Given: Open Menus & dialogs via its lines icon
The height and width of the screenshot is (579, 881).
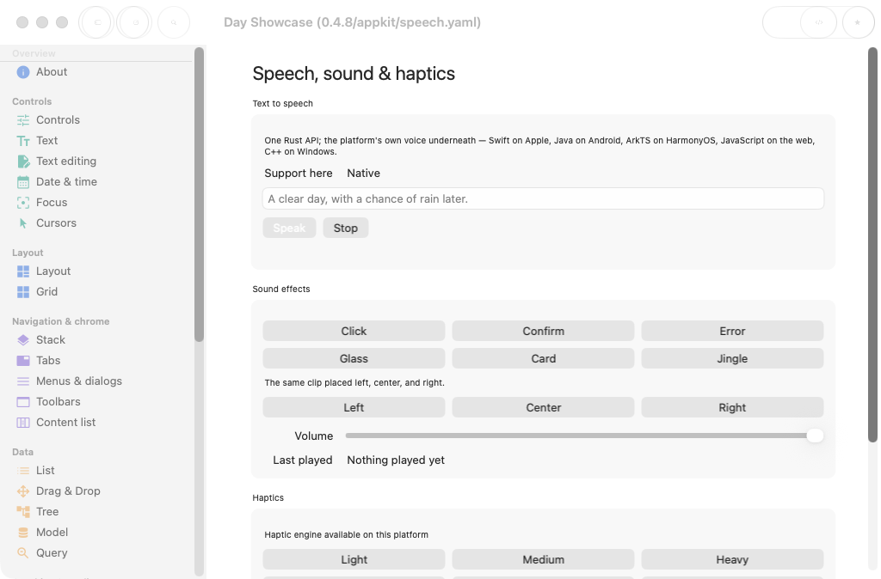Looking at the screenshot, I should [x=23, y=381].
